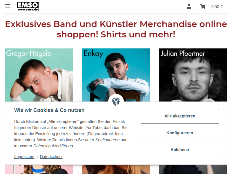Image resolution: width=232 pixels, height=174 pixels.
Task: Open the Konfigurieren cookie options
Action: point(180,133)
